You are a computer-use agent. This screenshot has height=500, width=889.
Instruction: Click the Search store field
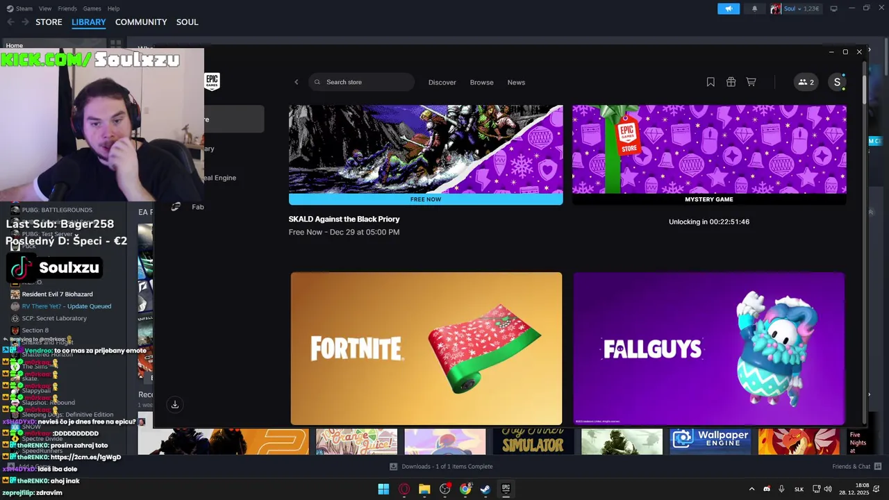coord(361,82)
